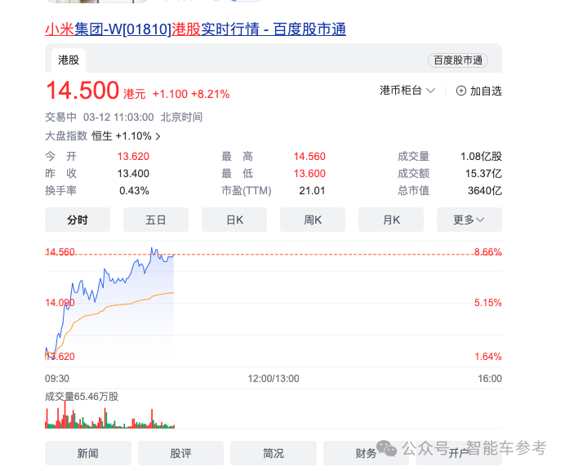565x471 pixels.
Task: Switch to the 周K chart tab
Action: point(313,220)
